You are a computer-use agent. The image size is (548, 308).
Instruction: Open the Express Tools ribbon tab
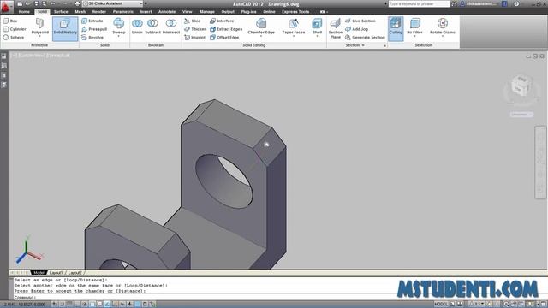tap(295, 12)
